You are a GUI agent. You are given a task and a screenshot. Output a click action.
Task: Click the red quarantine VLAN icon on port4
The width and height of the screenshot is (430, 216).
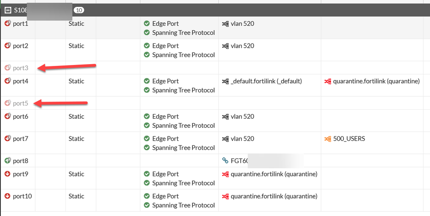[328, 81]
